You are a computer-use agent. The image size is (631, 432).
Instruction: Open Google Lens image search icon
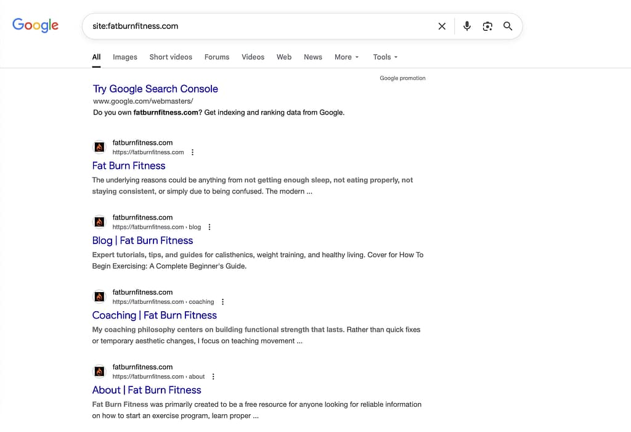click(x=487, y=26)
